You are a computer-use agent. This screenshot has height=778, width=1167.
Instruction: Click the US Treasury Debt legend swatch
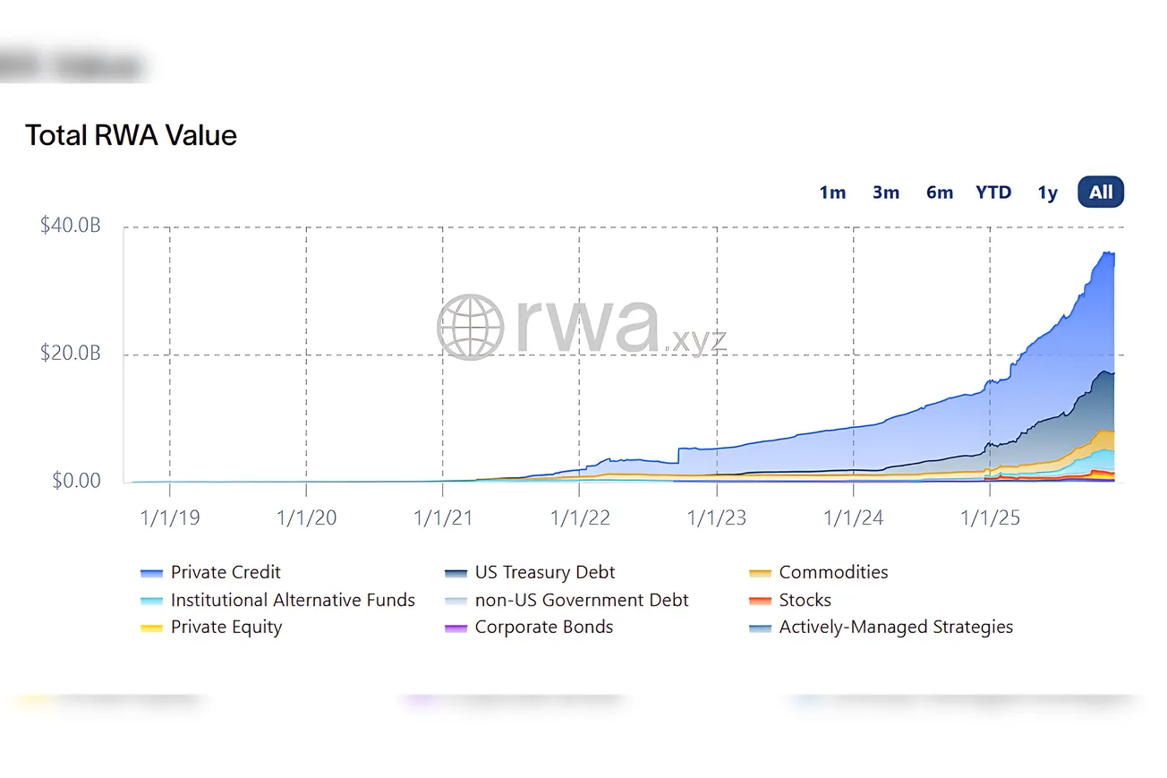coord(456,573)
